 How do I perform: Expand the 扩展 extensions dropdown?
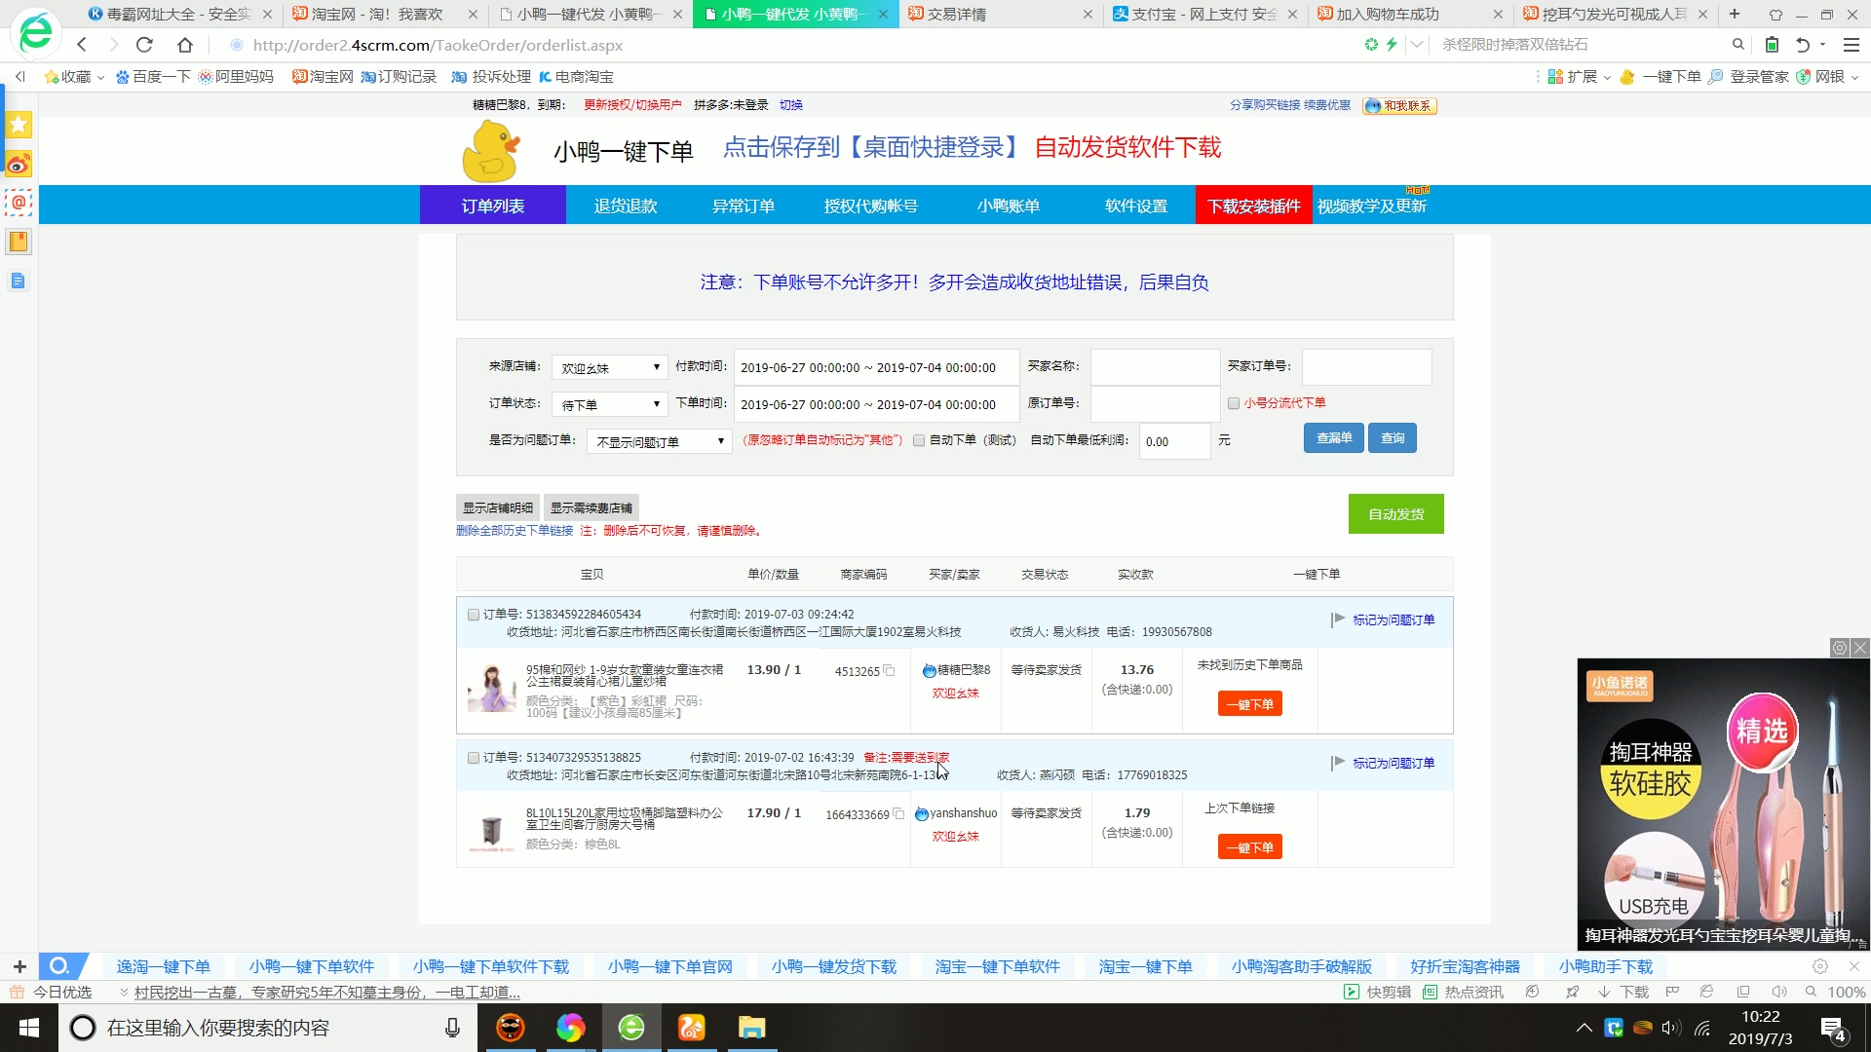pos(1607,77)
